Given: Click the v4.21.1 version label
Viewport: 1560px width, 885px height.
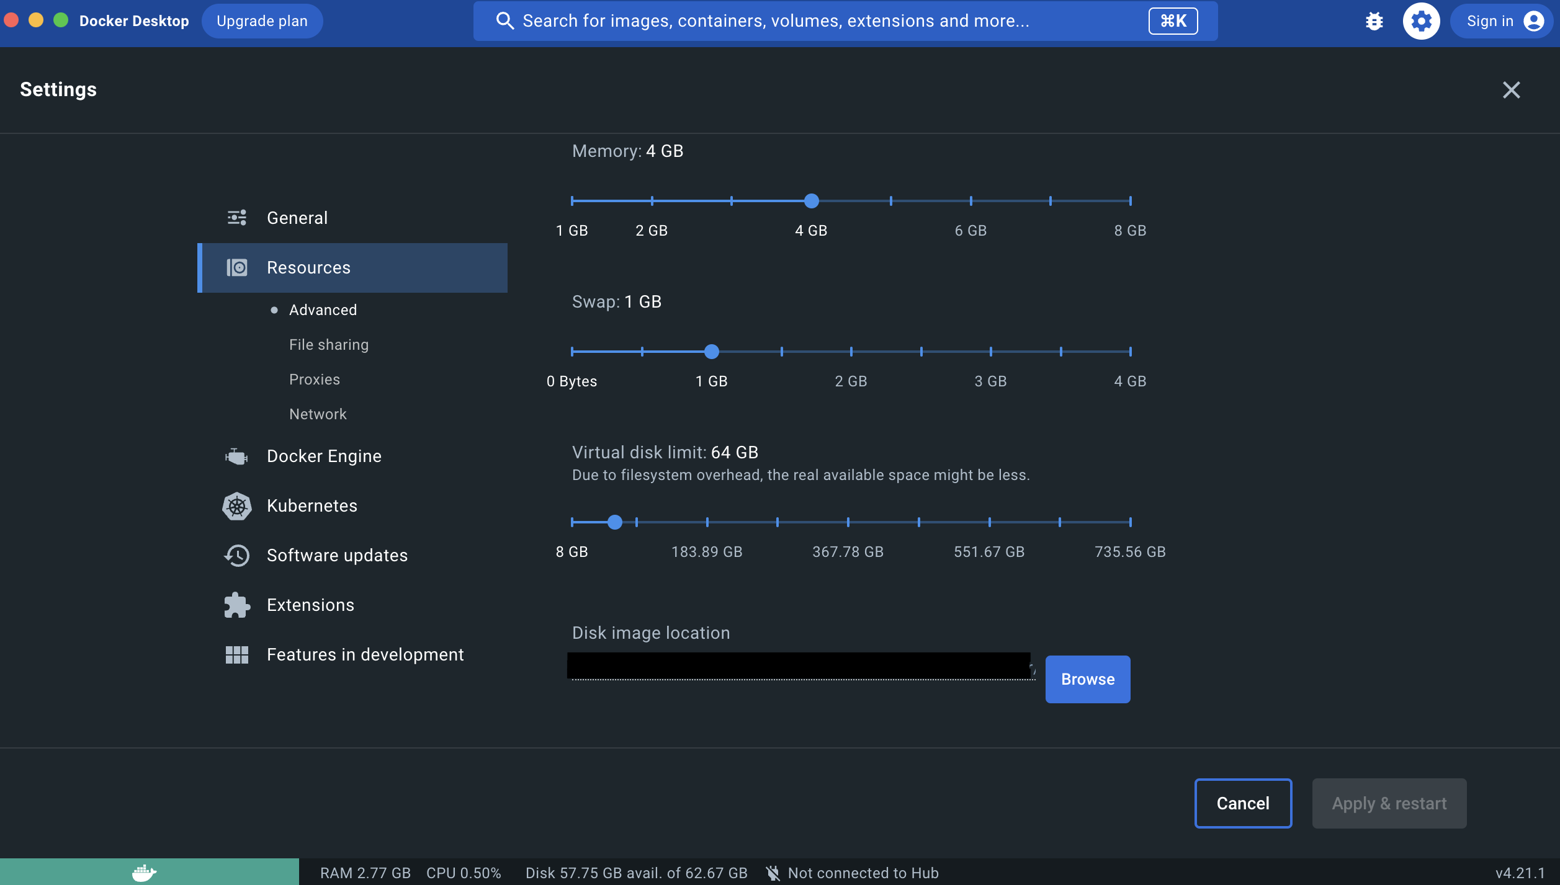Looking at the screenshot, I should click(1520, 873).
